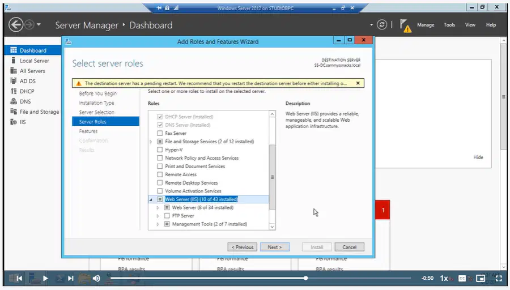
Task: Refresh the Server Manager dashboard
Action: 382,25
